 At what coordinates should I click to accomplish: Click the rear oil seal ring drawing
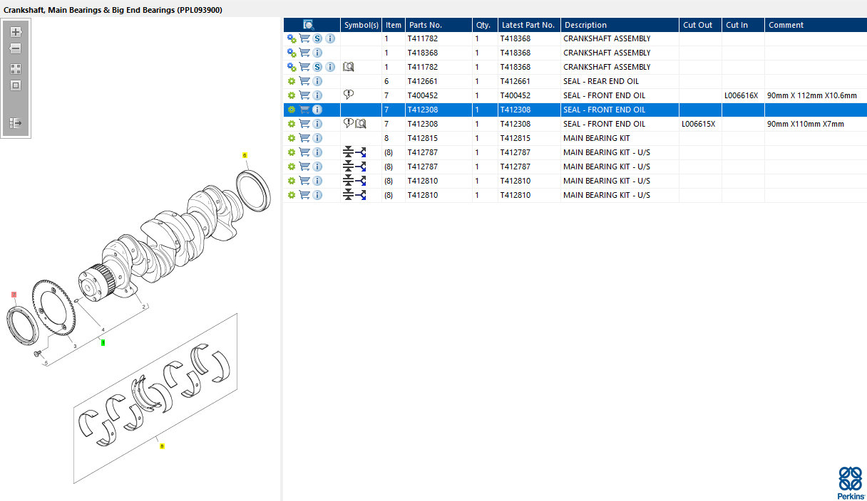click(254, 191)
